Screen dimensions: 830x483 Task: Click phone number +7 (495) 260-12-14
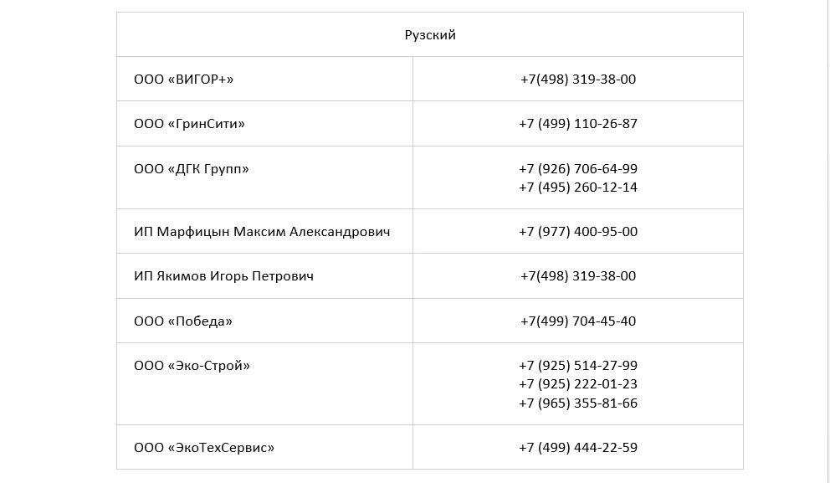point(578,188)
